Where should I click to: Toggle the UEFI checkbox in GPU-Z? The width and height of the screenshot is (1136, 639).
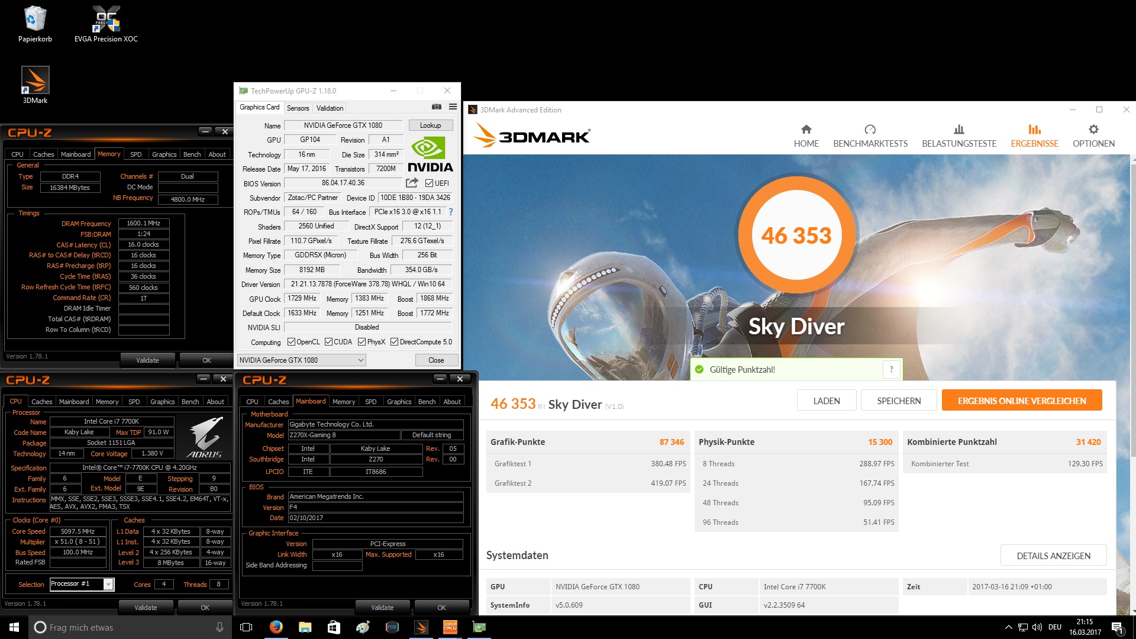[x=430, y=183]
